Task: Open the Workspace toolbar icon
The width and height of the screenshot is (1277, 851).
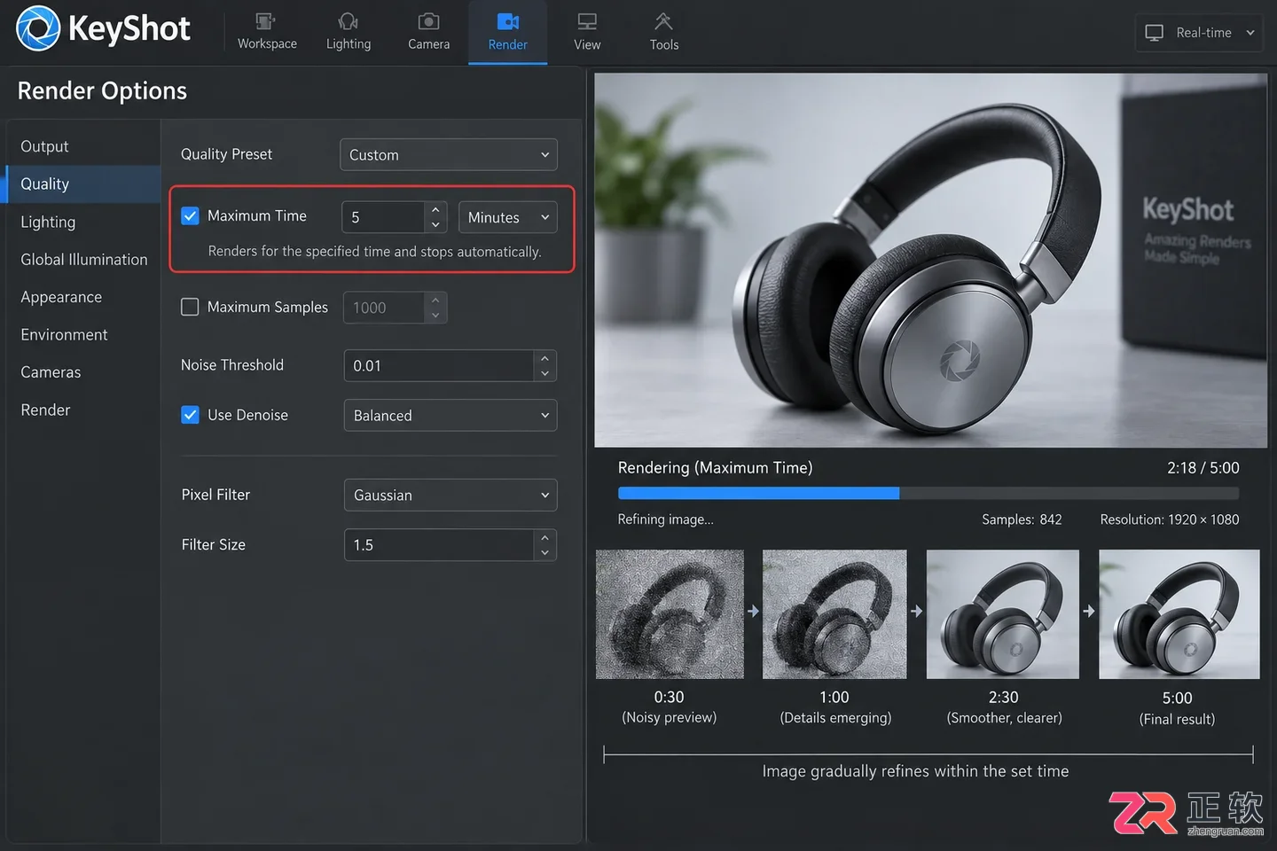Action: click(267, 32)
